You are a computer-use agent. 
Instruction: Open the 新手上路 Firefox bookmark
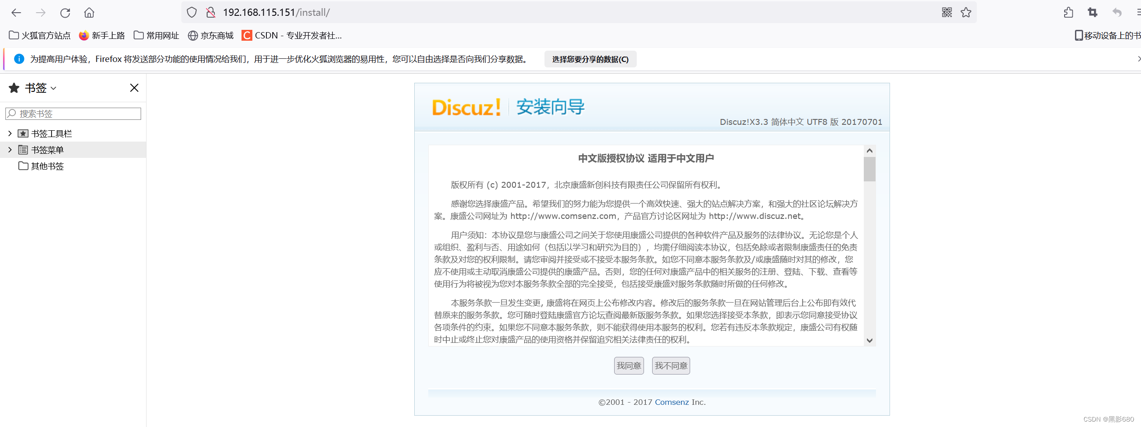click(102, 35)
